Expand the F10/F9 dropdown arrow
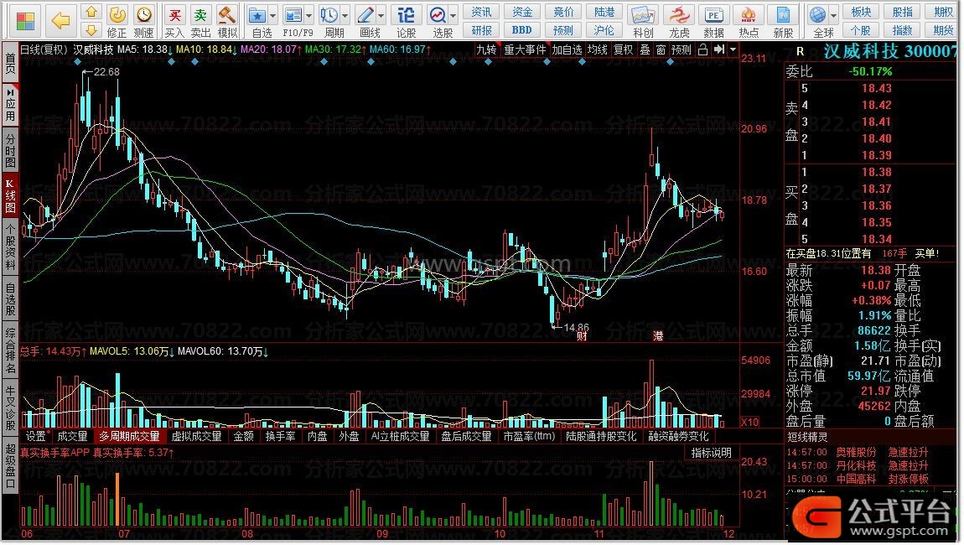 (x=309, y=15)
